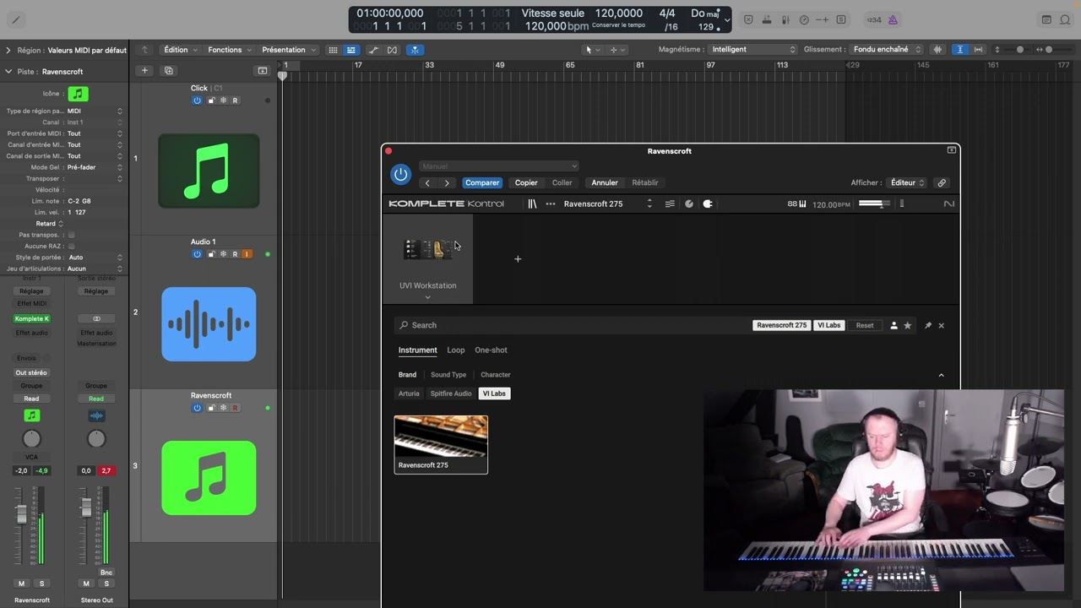Image resolution: width=1081 pixels, height=608 pixels.
Task: Open the Manuel preset dropdown
Action: 499,166
